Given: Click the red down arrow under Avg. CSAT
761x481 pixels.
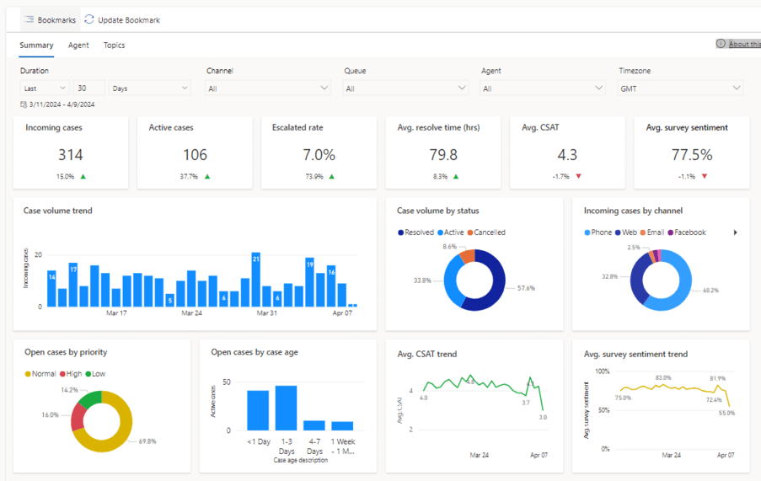Looking at the screenshot, I should coord(578,176).
